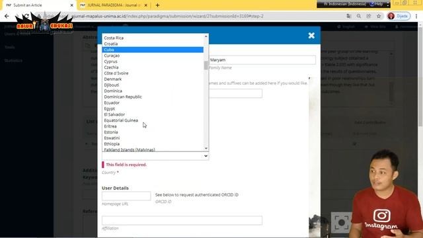Screen dimensions: 423x238
Task: Click the Homepage URL input field
Action: pos(126,196)
